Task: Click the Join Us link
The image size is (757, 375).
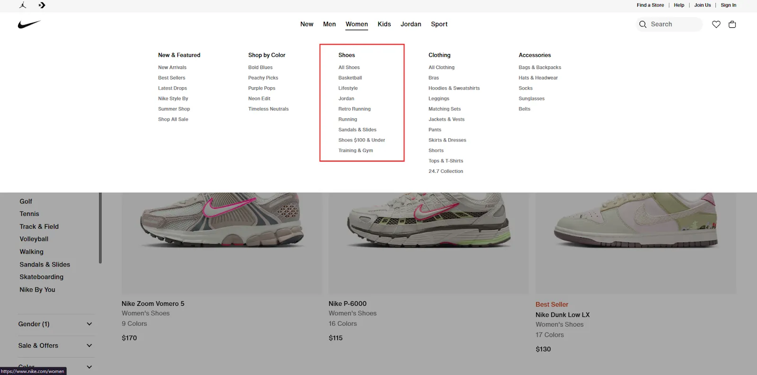Action: pos(703,5)
